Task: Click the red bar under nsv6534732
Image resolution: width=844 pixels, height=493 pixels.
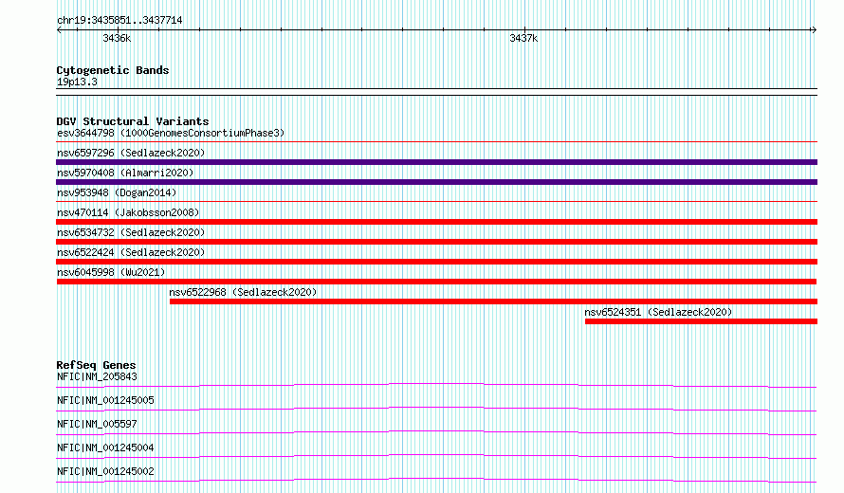Action: click(x=436, y=242)
